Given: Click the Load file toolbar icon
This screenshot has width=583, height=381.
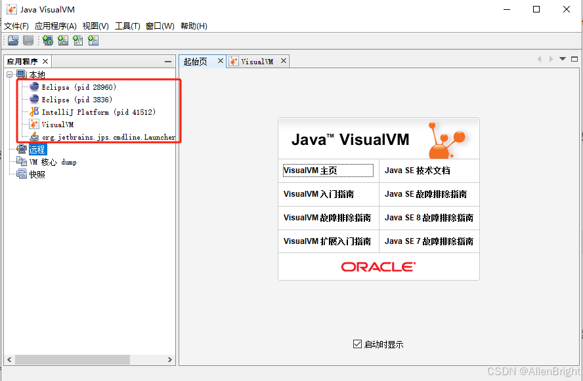Looking at the screenshot, I should [x=13, y=41].
